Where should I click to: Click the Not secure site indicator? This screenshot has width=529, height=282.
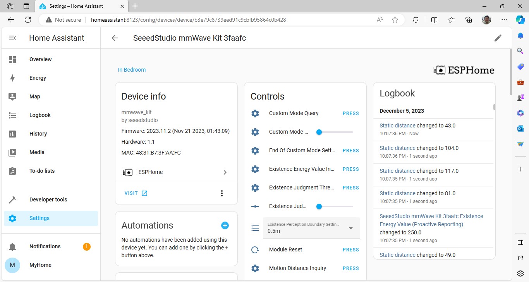[x=64, y=20]
